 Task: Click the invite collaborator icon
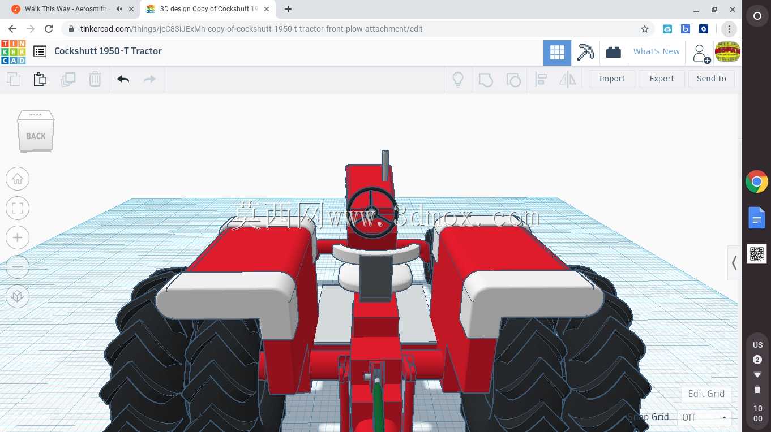(x=701, y=53)
